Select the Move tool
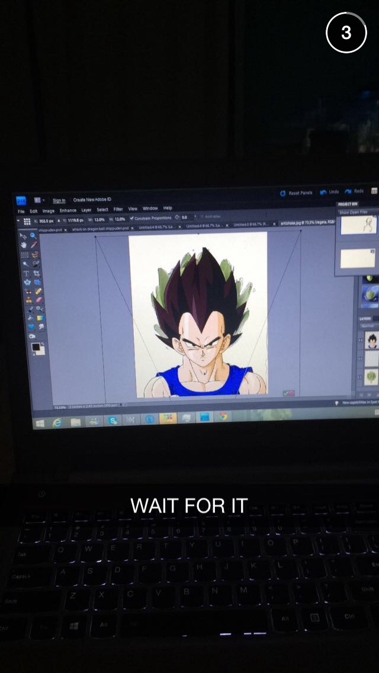Viewport: 379px width, 673px height. (x=24, y=235)
